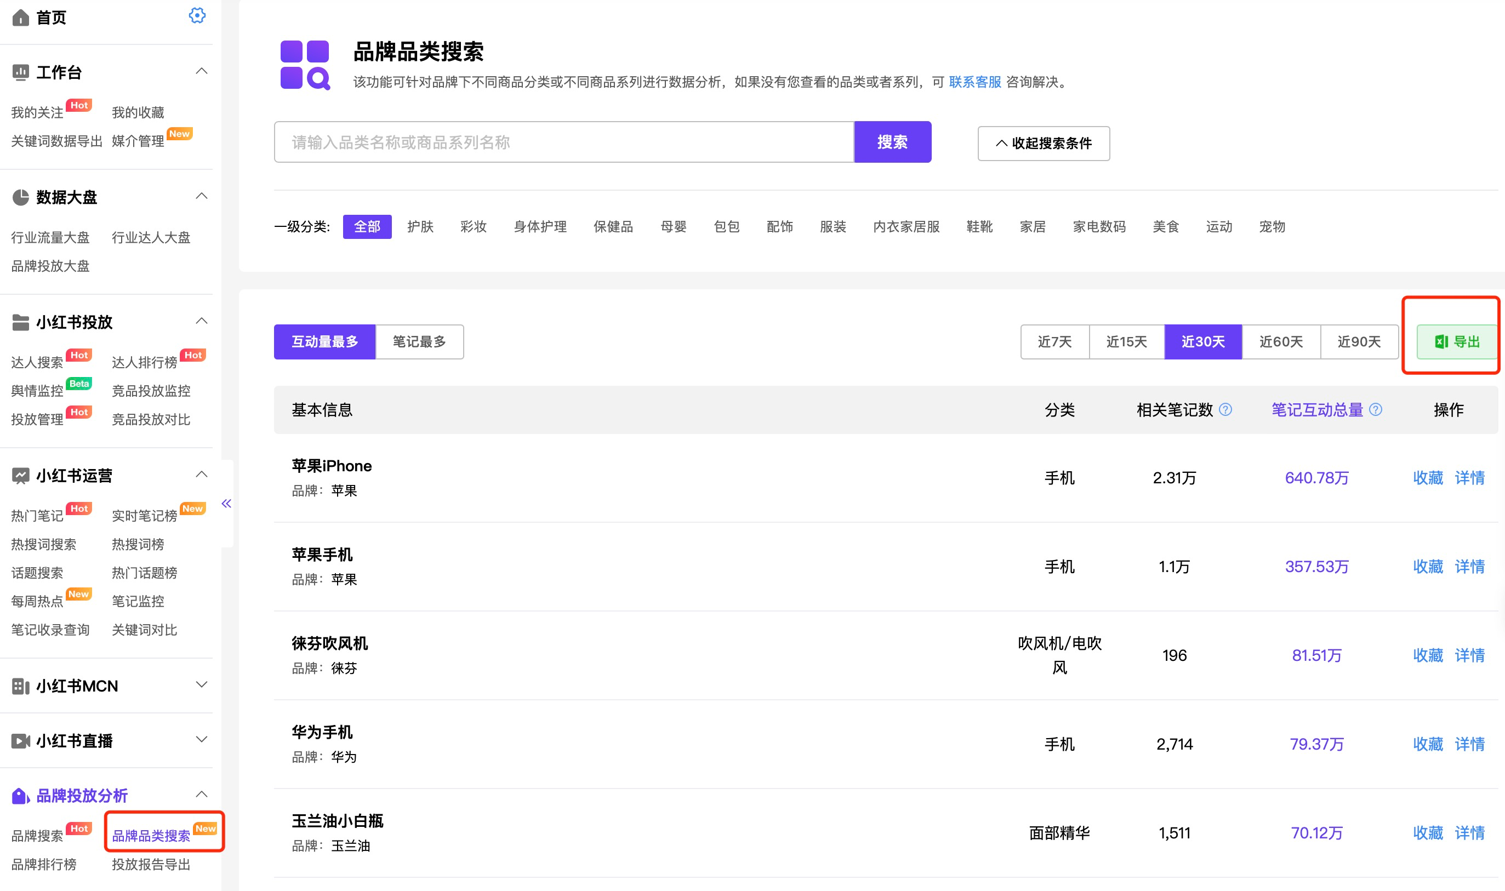Collapse the 小红书投放 section chevron
The image size is (1505, 891).
(202, 321)
